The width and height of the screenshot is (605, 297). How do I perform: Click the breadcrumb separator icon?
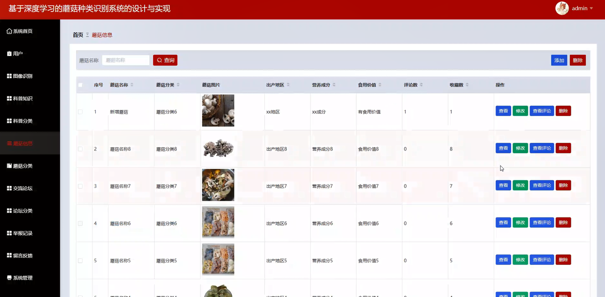(87, 35)
